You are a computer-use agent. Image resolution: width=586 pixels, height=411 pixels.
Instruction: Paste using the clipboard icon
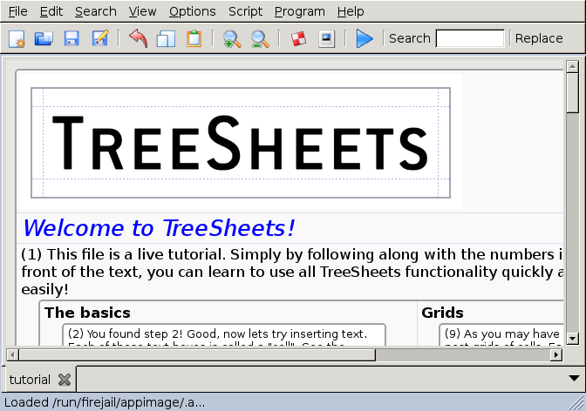click(194, 38)
